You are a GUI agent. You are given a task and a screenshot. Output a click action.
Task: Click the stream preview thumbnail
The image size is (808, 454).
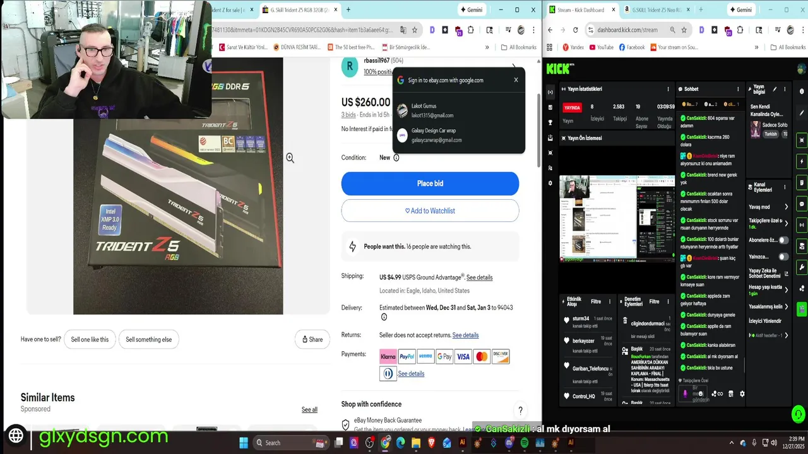[617, 218]
